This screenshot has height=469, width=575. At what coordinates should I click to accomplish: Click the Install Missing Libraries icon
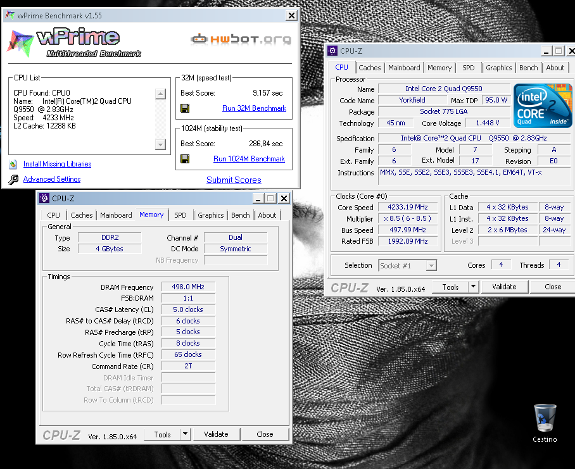[13, 164]
